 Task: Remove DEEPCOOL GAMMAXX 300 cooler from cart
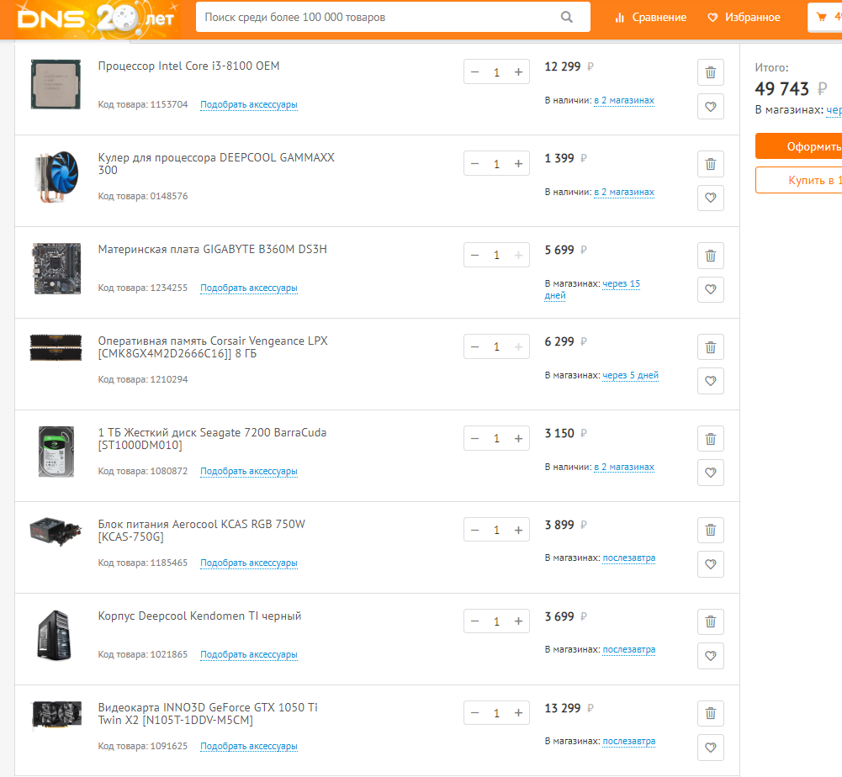[711, 164]
